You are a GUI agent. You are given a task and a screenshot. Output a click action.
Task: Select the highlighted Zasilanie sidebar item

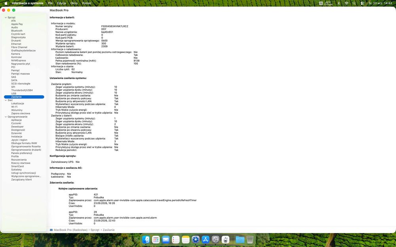tap(24, 97)
